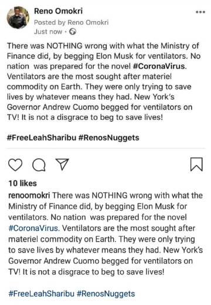Share post using paper plane icon

click(x=62, y=164)
